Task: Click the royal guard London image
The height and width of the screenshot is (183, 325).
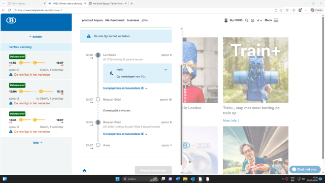Action: pos(200,70)
